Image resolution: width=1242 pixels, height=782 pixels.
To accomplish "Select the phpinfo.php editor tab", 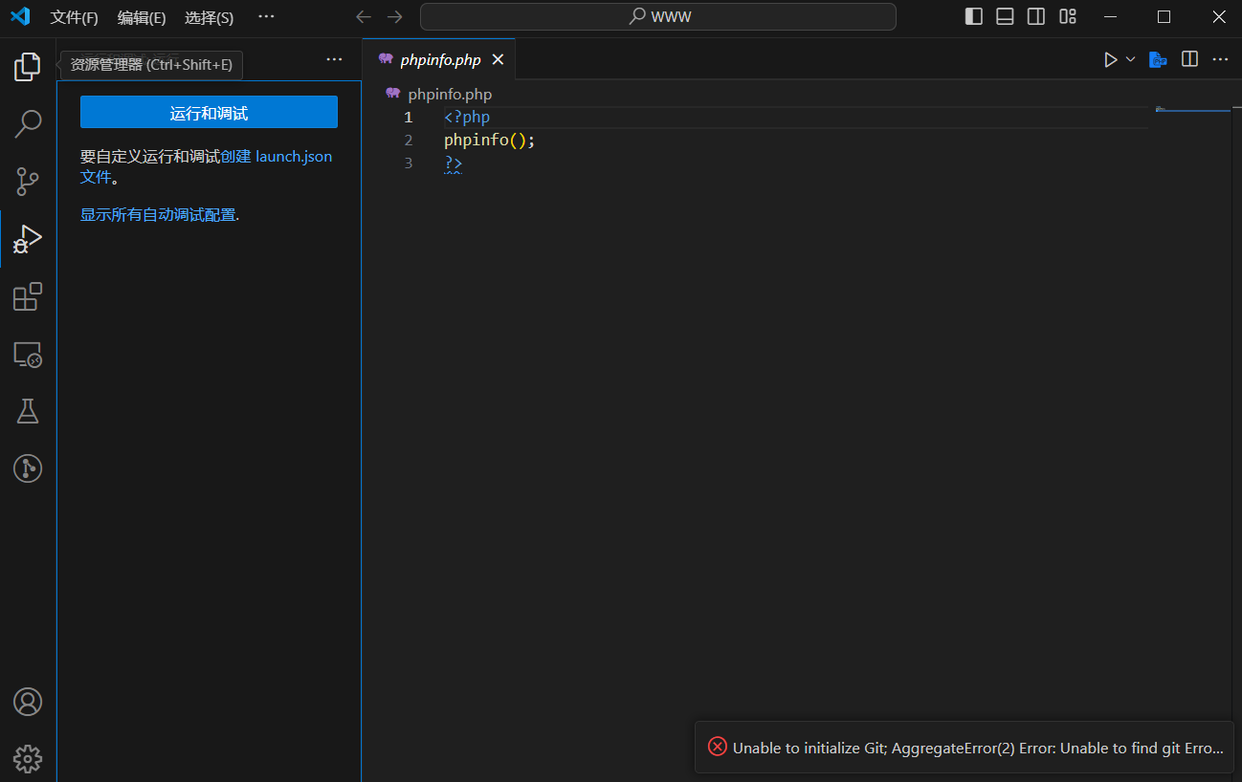I will (439, 59).
